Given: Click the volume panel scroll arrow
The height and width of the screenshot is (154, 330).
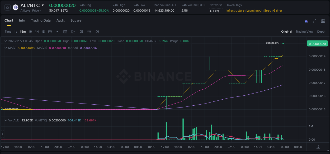Looking at the screenshot, I should 2,134.
